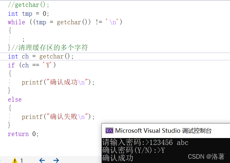Click the commented line //getchar();
The width and height of the screenshot is (230, 163).
pyautogui.click(x=29, y=5)
